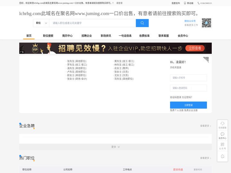231x173 pixels.
Task: Click the 公司名称 column header
Action: (x=68, y=169)
